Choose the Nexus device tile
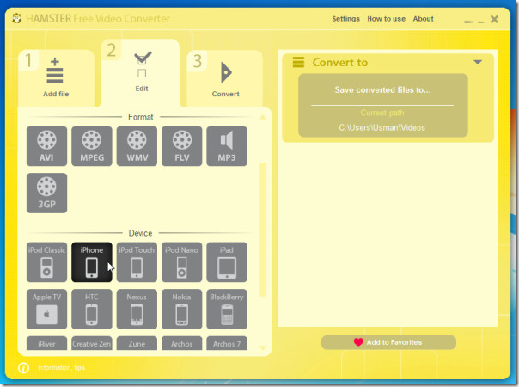 [x=137, y=309]
